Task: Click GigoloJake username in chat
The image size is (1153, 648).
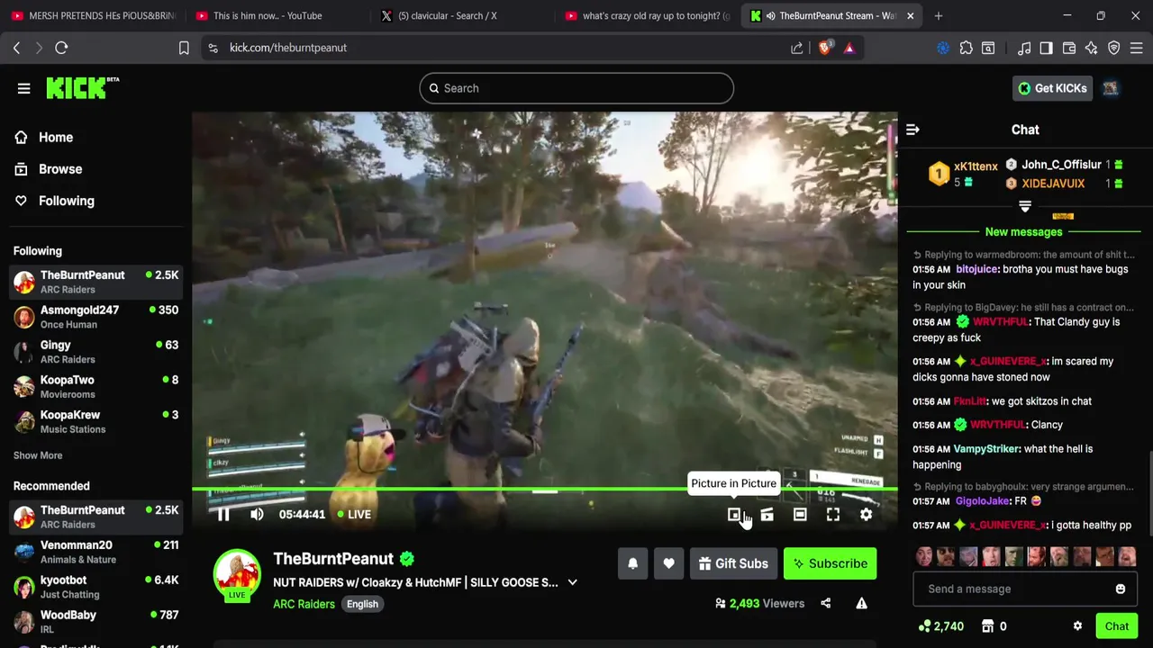Action: 983,501
